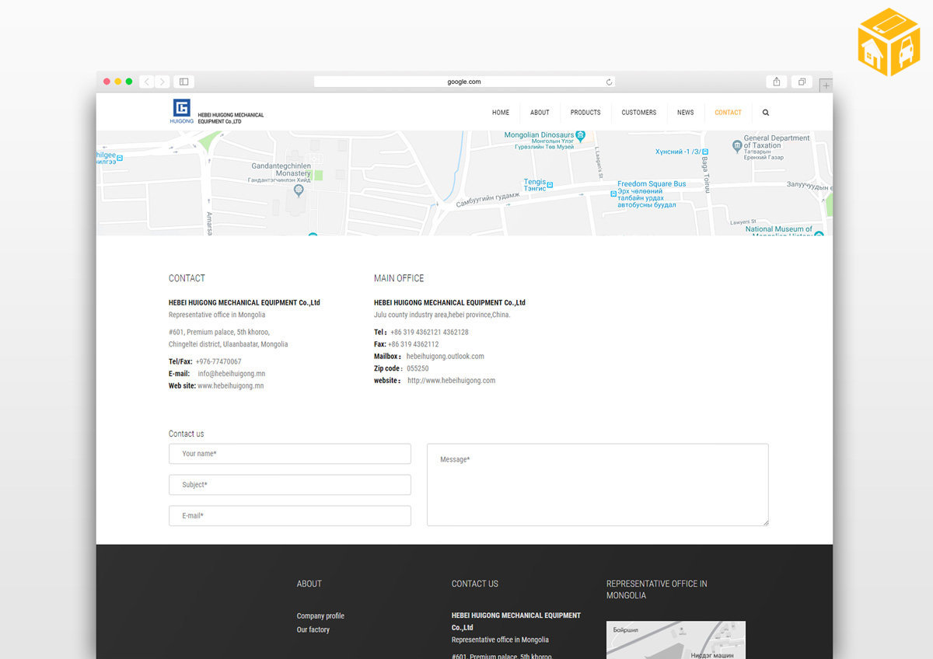Click the google.com address bar
933x659 pixels.
click(464, 82)
